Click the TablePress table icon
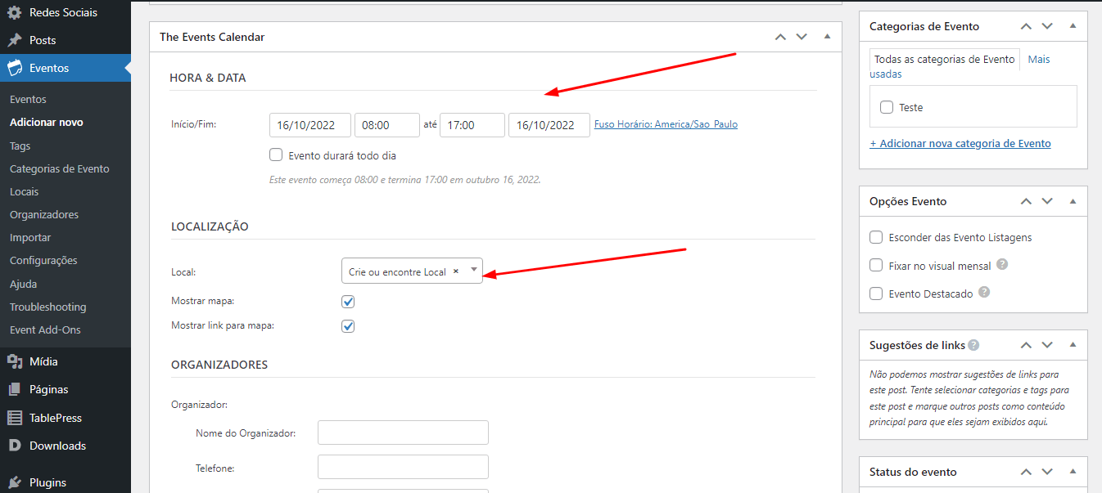1102x493 pixels. point(15,418)
